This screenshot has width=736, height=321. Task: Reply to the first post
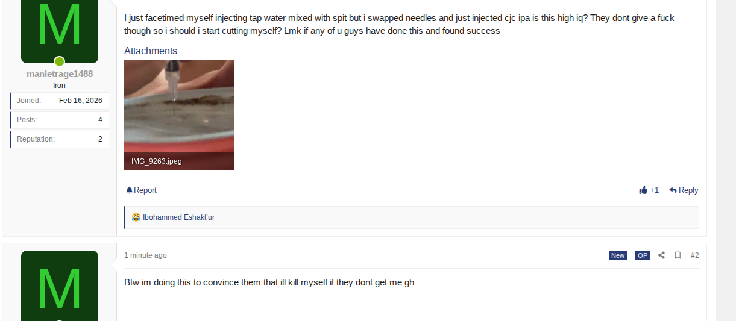point(684,190)
